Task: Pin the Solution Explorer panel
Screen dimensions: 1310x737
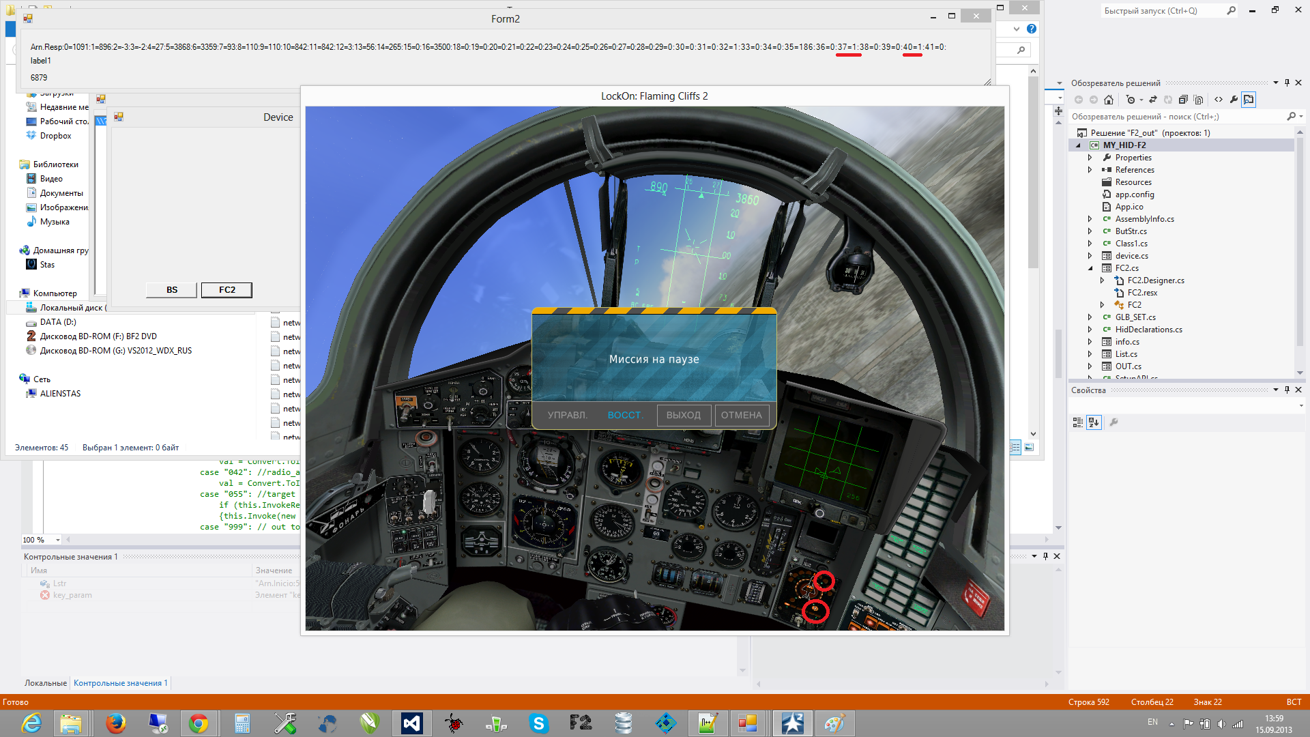Action: pyautogui.click(x=1287, y=83)
